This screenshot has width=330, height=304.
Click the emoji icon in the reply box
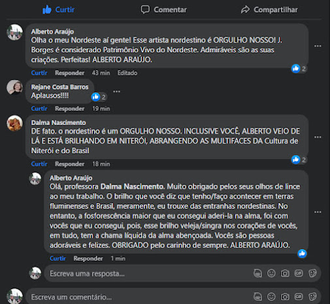pos(271,273)
